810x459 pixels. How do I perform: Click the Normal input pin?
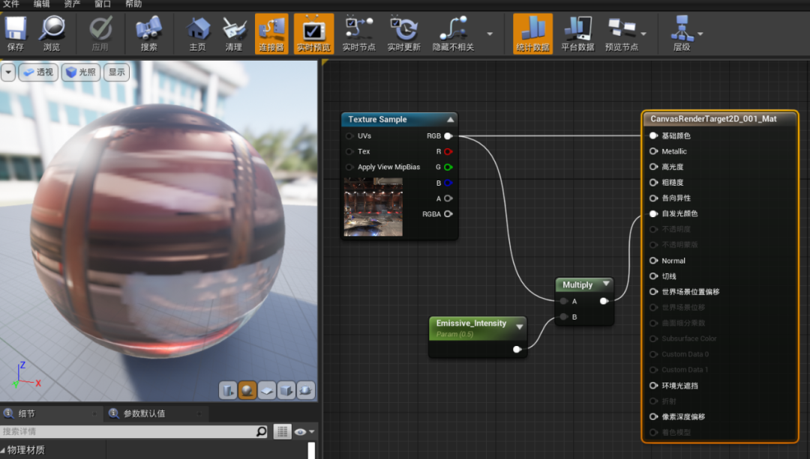click(653, 261)
